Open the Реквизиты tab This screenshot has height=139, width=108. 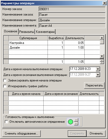[27, 32]
